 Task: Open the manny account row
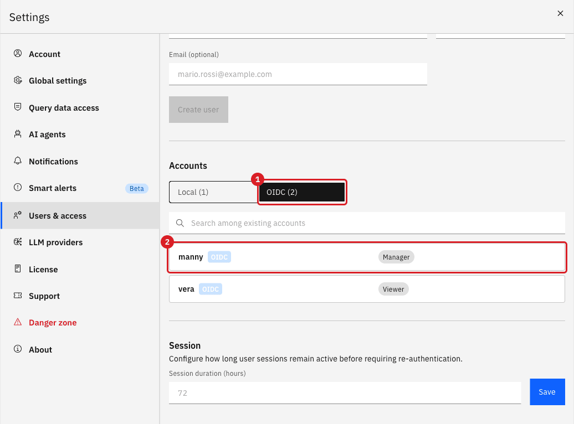[367, 257]
